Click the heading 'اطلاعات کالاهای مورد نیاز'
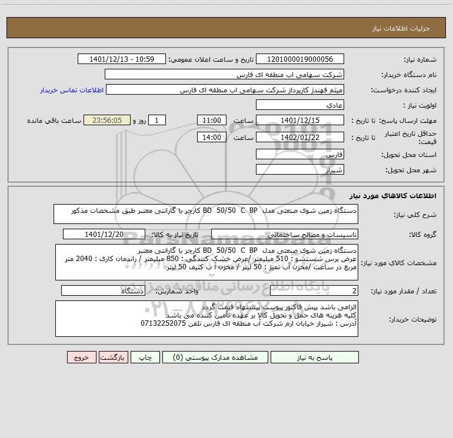The width and height of the screenshot is (453, 438). click(x=393, y=196)
